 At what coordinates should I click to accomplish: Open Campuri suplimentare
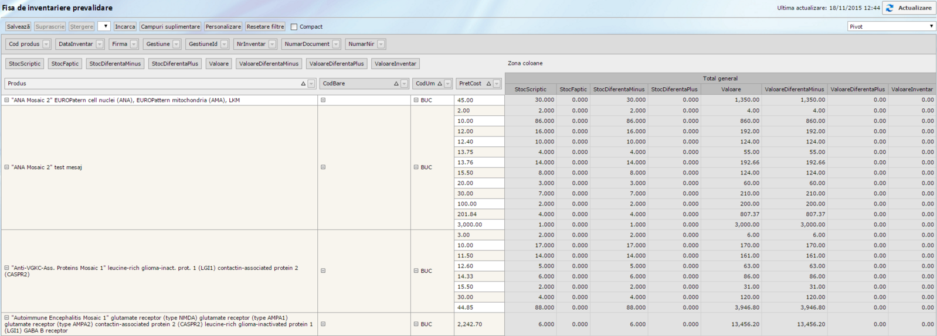[170, 27]
